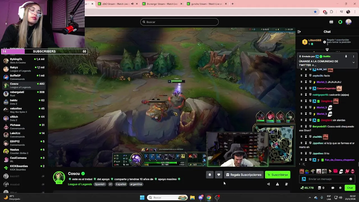Click Regala Suscripciones gift button

pyautogui.click(x=244, y=175)
